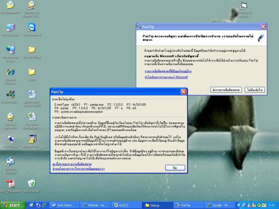The image size is (279, 209).
Task: Open Word document Top20 icon
Action: [32, 99]
